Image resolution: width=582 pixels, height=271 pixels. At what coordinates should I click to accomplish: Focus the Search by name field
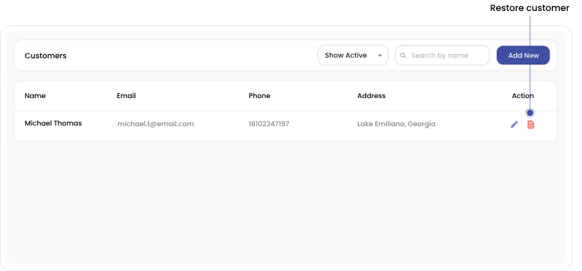tap(443, 56)
